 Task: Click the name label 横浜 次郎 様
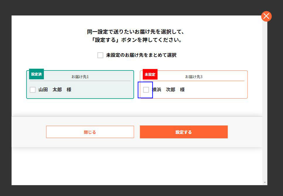click(168, 90)
